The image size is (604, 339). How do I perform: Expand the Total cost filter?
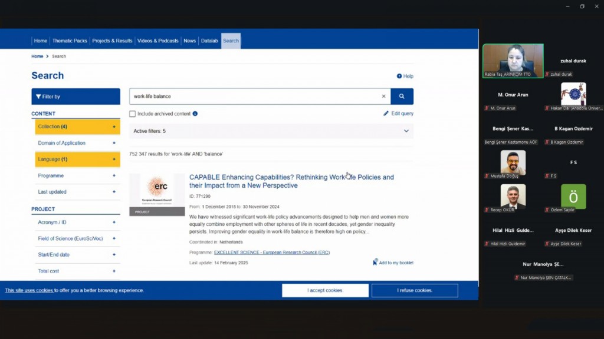(77, 271)
